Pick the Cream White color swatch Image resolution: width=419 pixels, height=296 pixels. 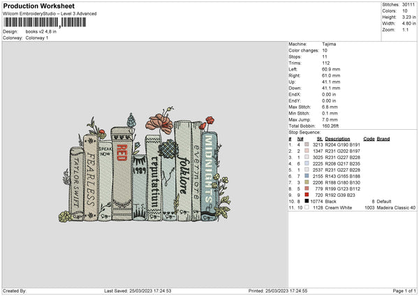click(307, 207)
